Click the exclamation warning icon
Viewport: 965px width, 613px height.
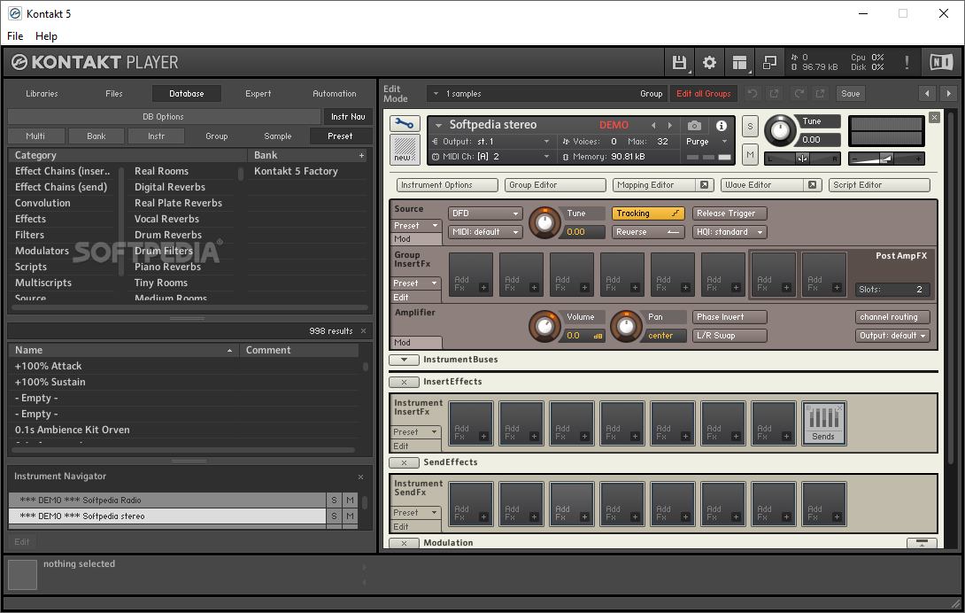click(x=907, y=62)
